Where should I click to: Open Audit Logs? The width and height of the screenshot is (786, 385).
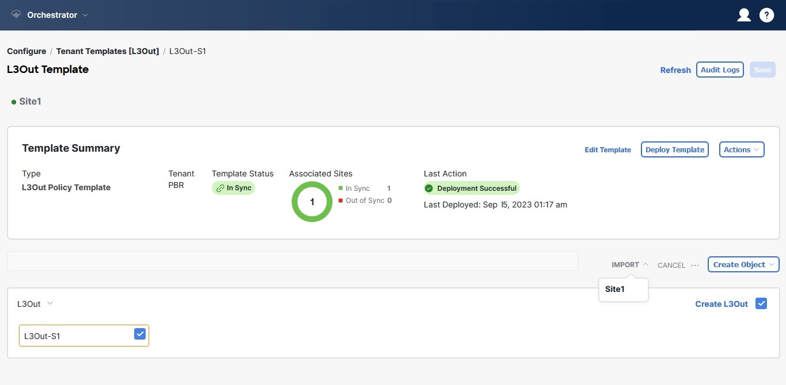[x=720, y=70]
